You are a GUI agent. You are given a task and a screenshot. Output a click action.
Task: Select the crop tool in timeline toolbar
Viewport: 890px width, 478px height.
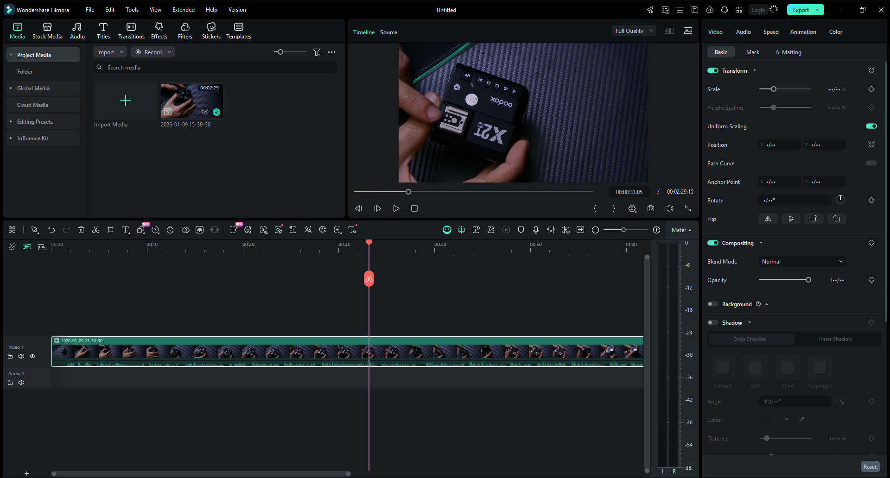111,230
